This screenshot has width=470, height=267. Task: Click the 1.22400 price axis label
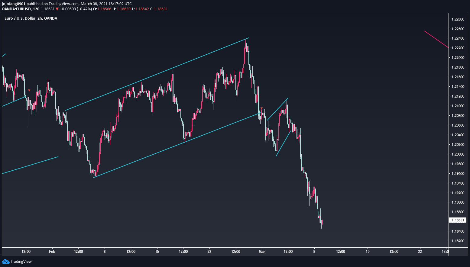coord(458,38)
